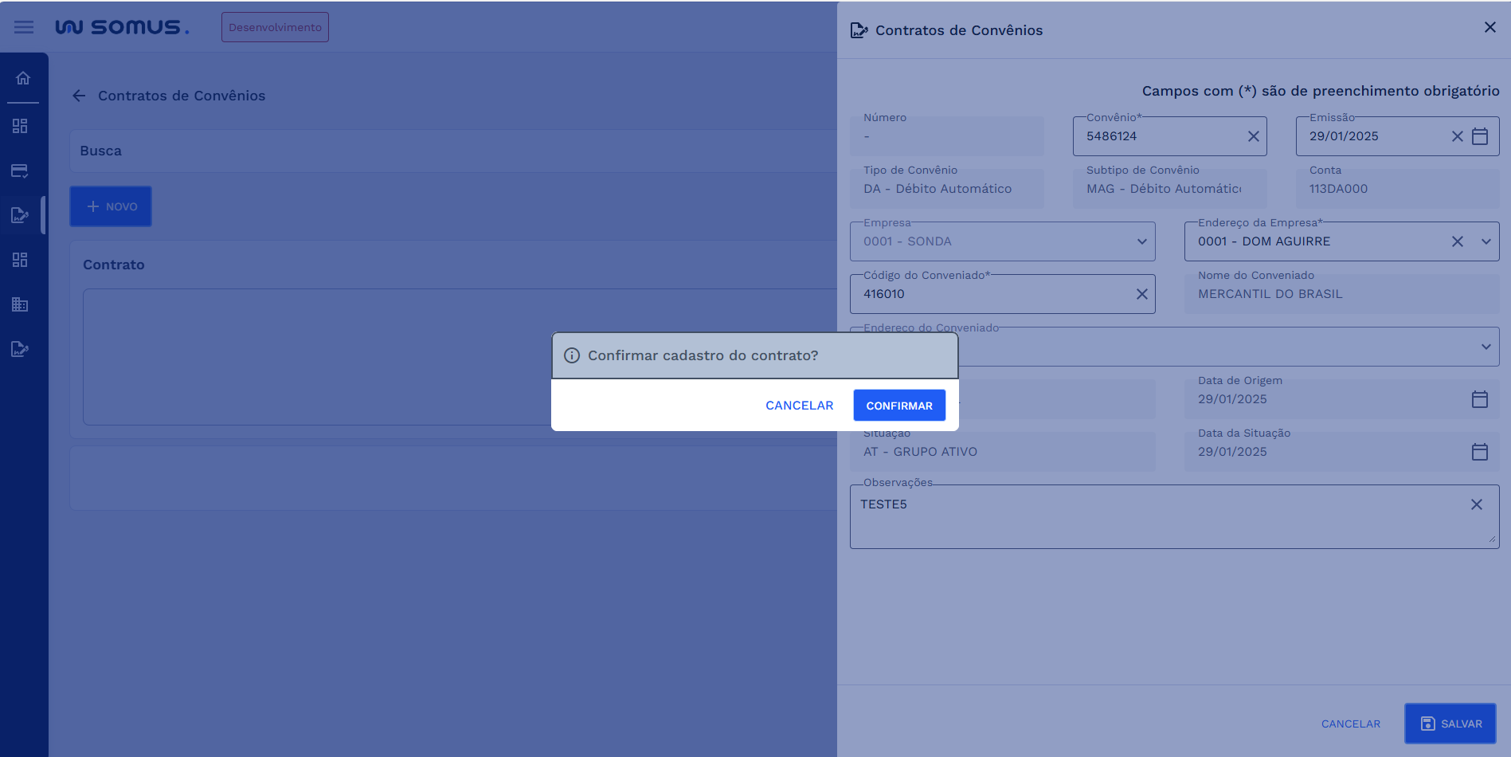The image size is (1511, 757).
Task: Open Data da Situação calendar icon
Action: (x=1479, y=452)
